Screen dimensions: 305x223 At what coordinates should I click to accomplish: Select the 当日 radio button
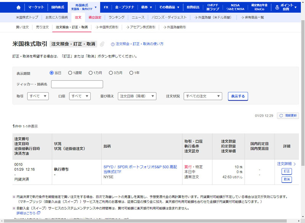[52, 73]
